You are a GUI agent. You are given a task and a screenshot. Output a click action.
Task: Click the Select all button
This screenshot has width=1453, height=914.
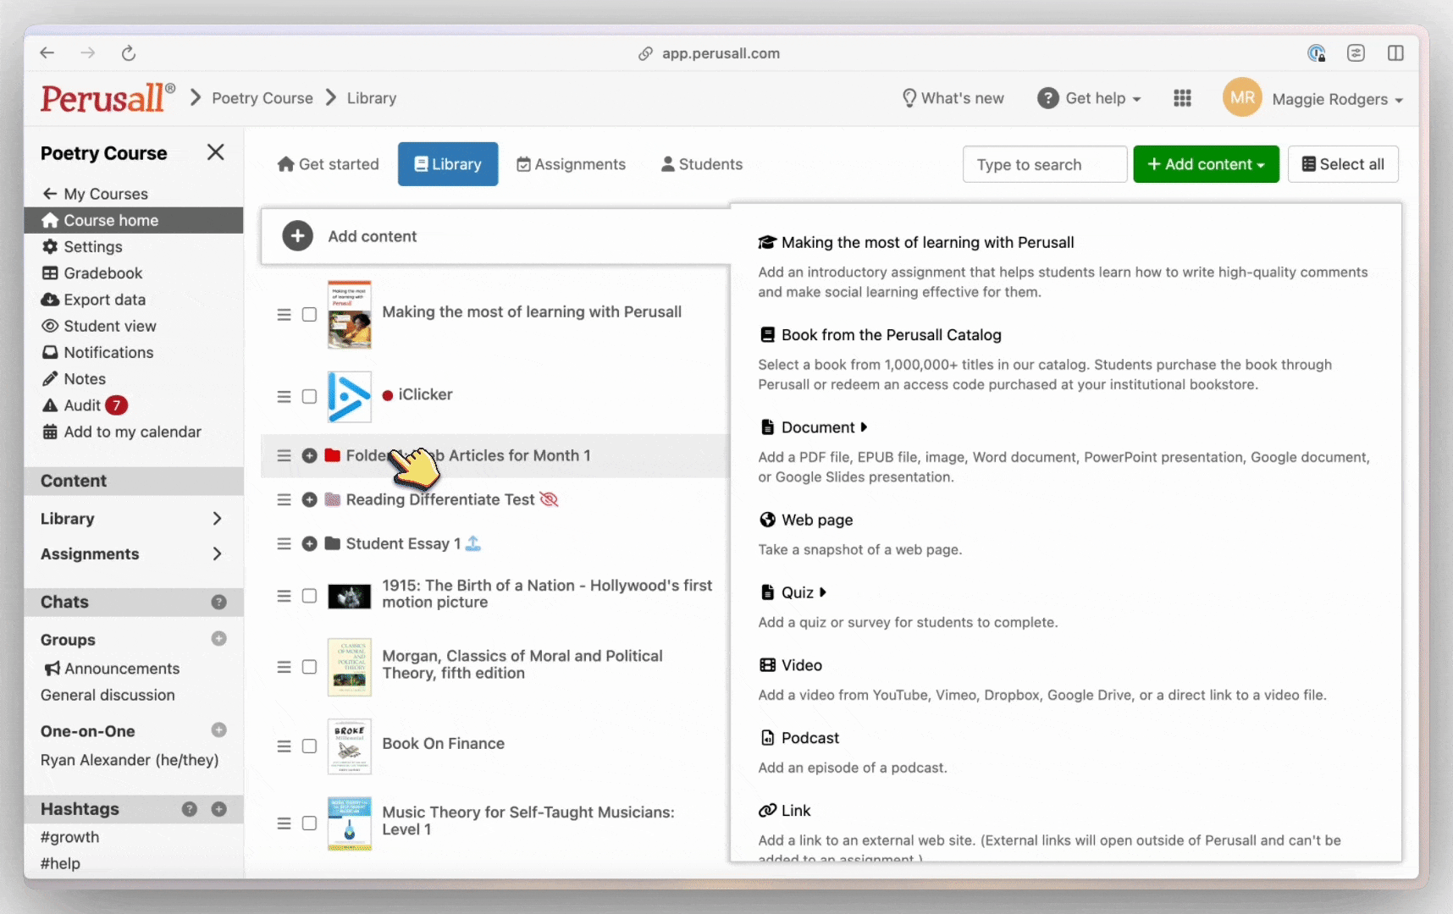click(1343, 164)
